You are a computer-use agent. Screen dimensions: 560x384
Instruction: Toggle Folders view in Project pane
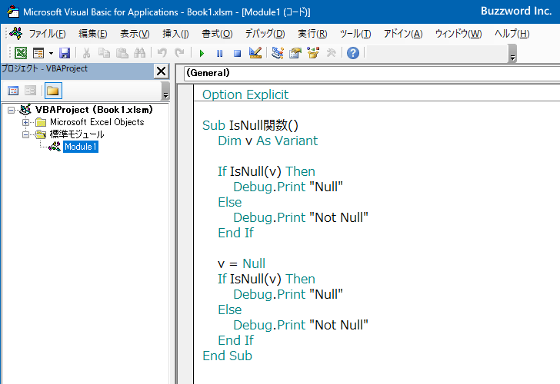click(x=53, y=91)
